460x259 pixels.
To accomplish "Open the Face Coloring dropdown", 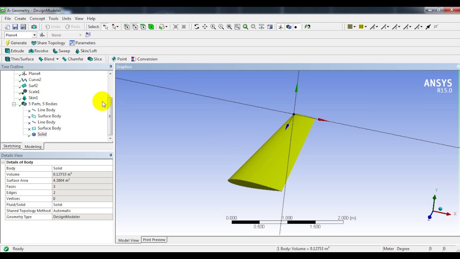I will (x=351, y=27).
